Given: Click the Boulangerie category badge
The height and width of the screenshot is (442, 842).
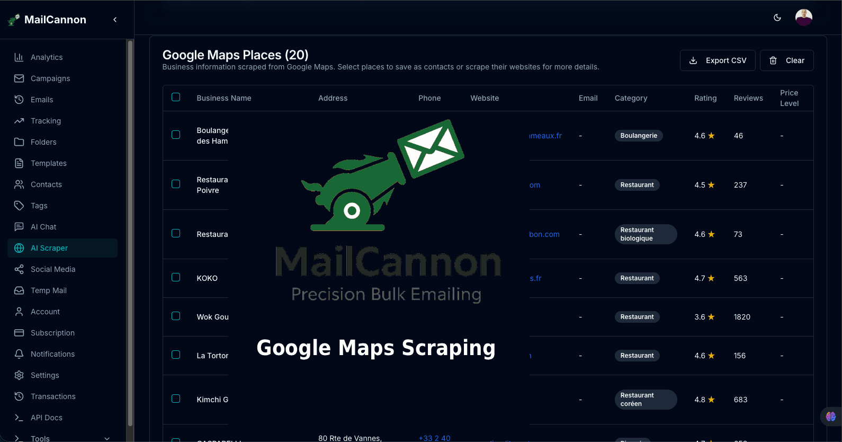Looking at the screenshot, I should click(x=639, y=136).
